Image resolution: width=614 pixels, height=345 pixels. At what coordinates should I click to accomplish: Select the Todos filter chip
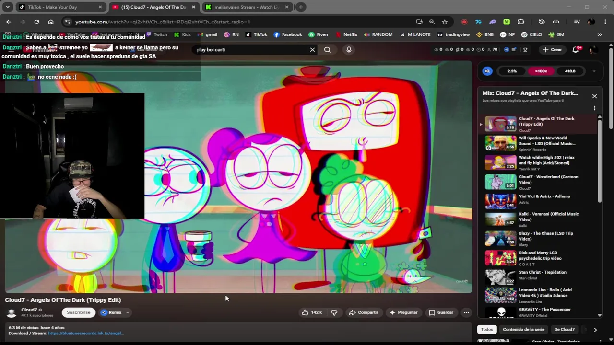tap(487, 330)
